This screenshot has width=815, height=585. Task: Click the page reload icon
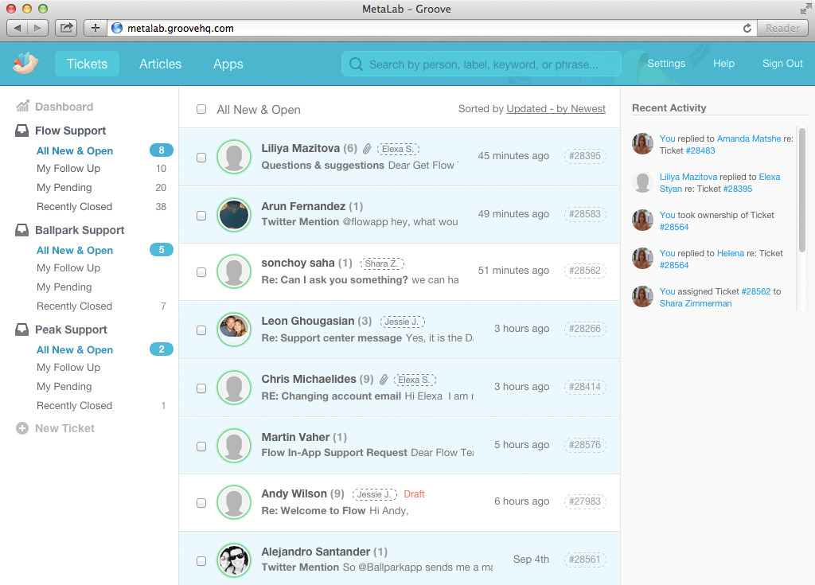click(x=747, y=28)
